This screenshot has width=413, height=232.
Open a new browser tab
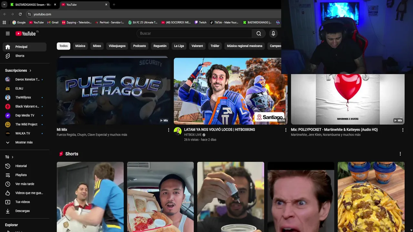[x=114, y=5]
